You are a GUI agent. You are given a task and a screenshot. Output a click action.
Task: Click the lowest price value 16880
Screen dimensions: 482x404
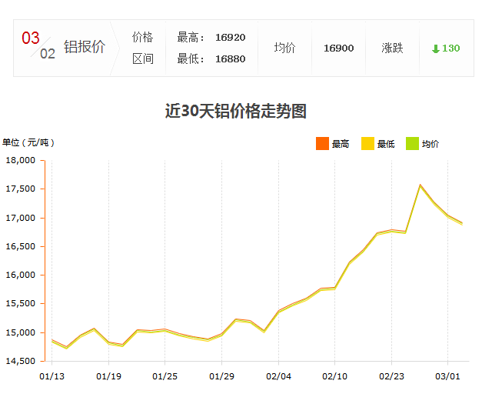pos(231,58)
